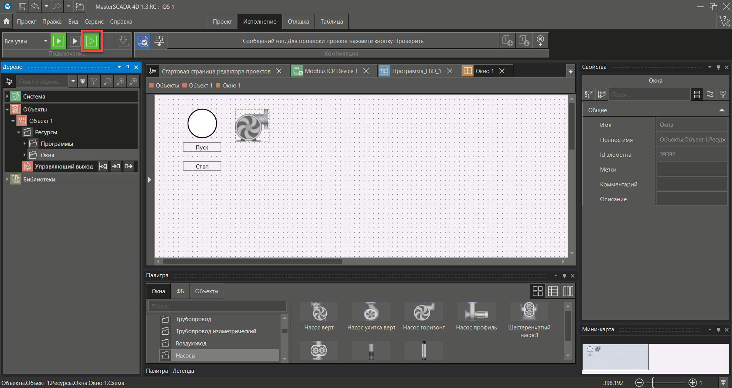
Task: Click the red-highlighted green run button
Action: pyautogui.click(x=91, y=41)
